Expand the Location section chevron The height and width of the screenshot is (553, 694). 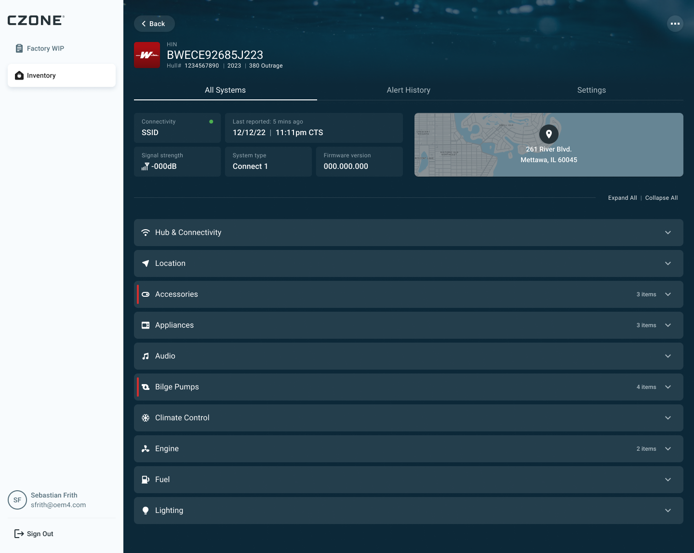coord(668,263)
